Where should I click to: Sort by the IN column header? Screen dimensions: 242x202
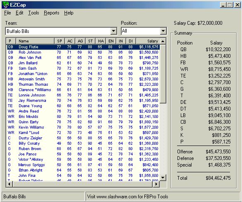click(x=121, y=41)
